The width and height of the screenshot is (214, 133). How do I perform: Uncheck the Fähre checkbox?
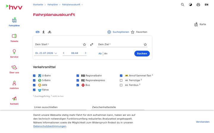(34, 90)
